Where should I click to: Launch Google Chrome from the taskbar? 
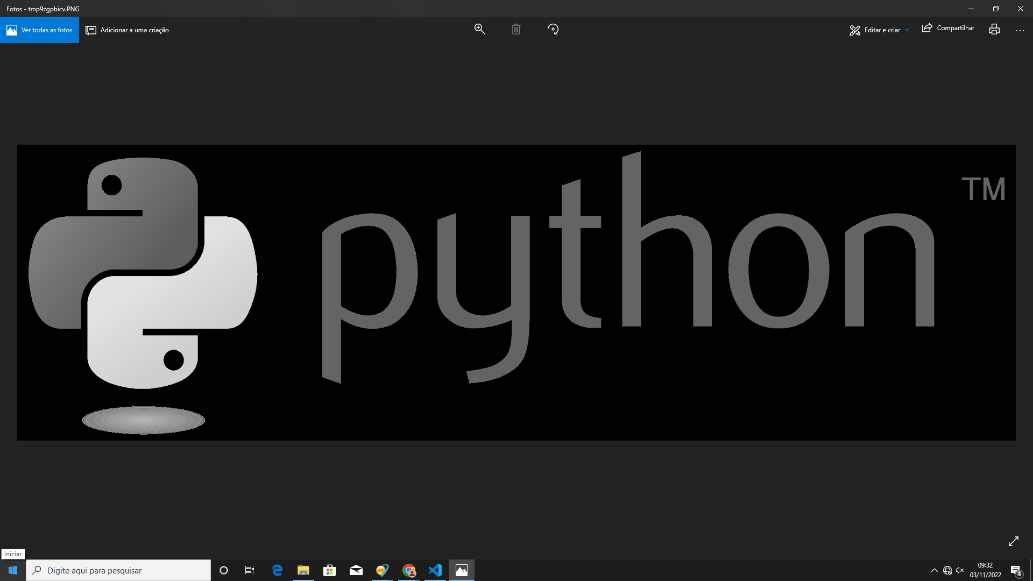point(409,570)
